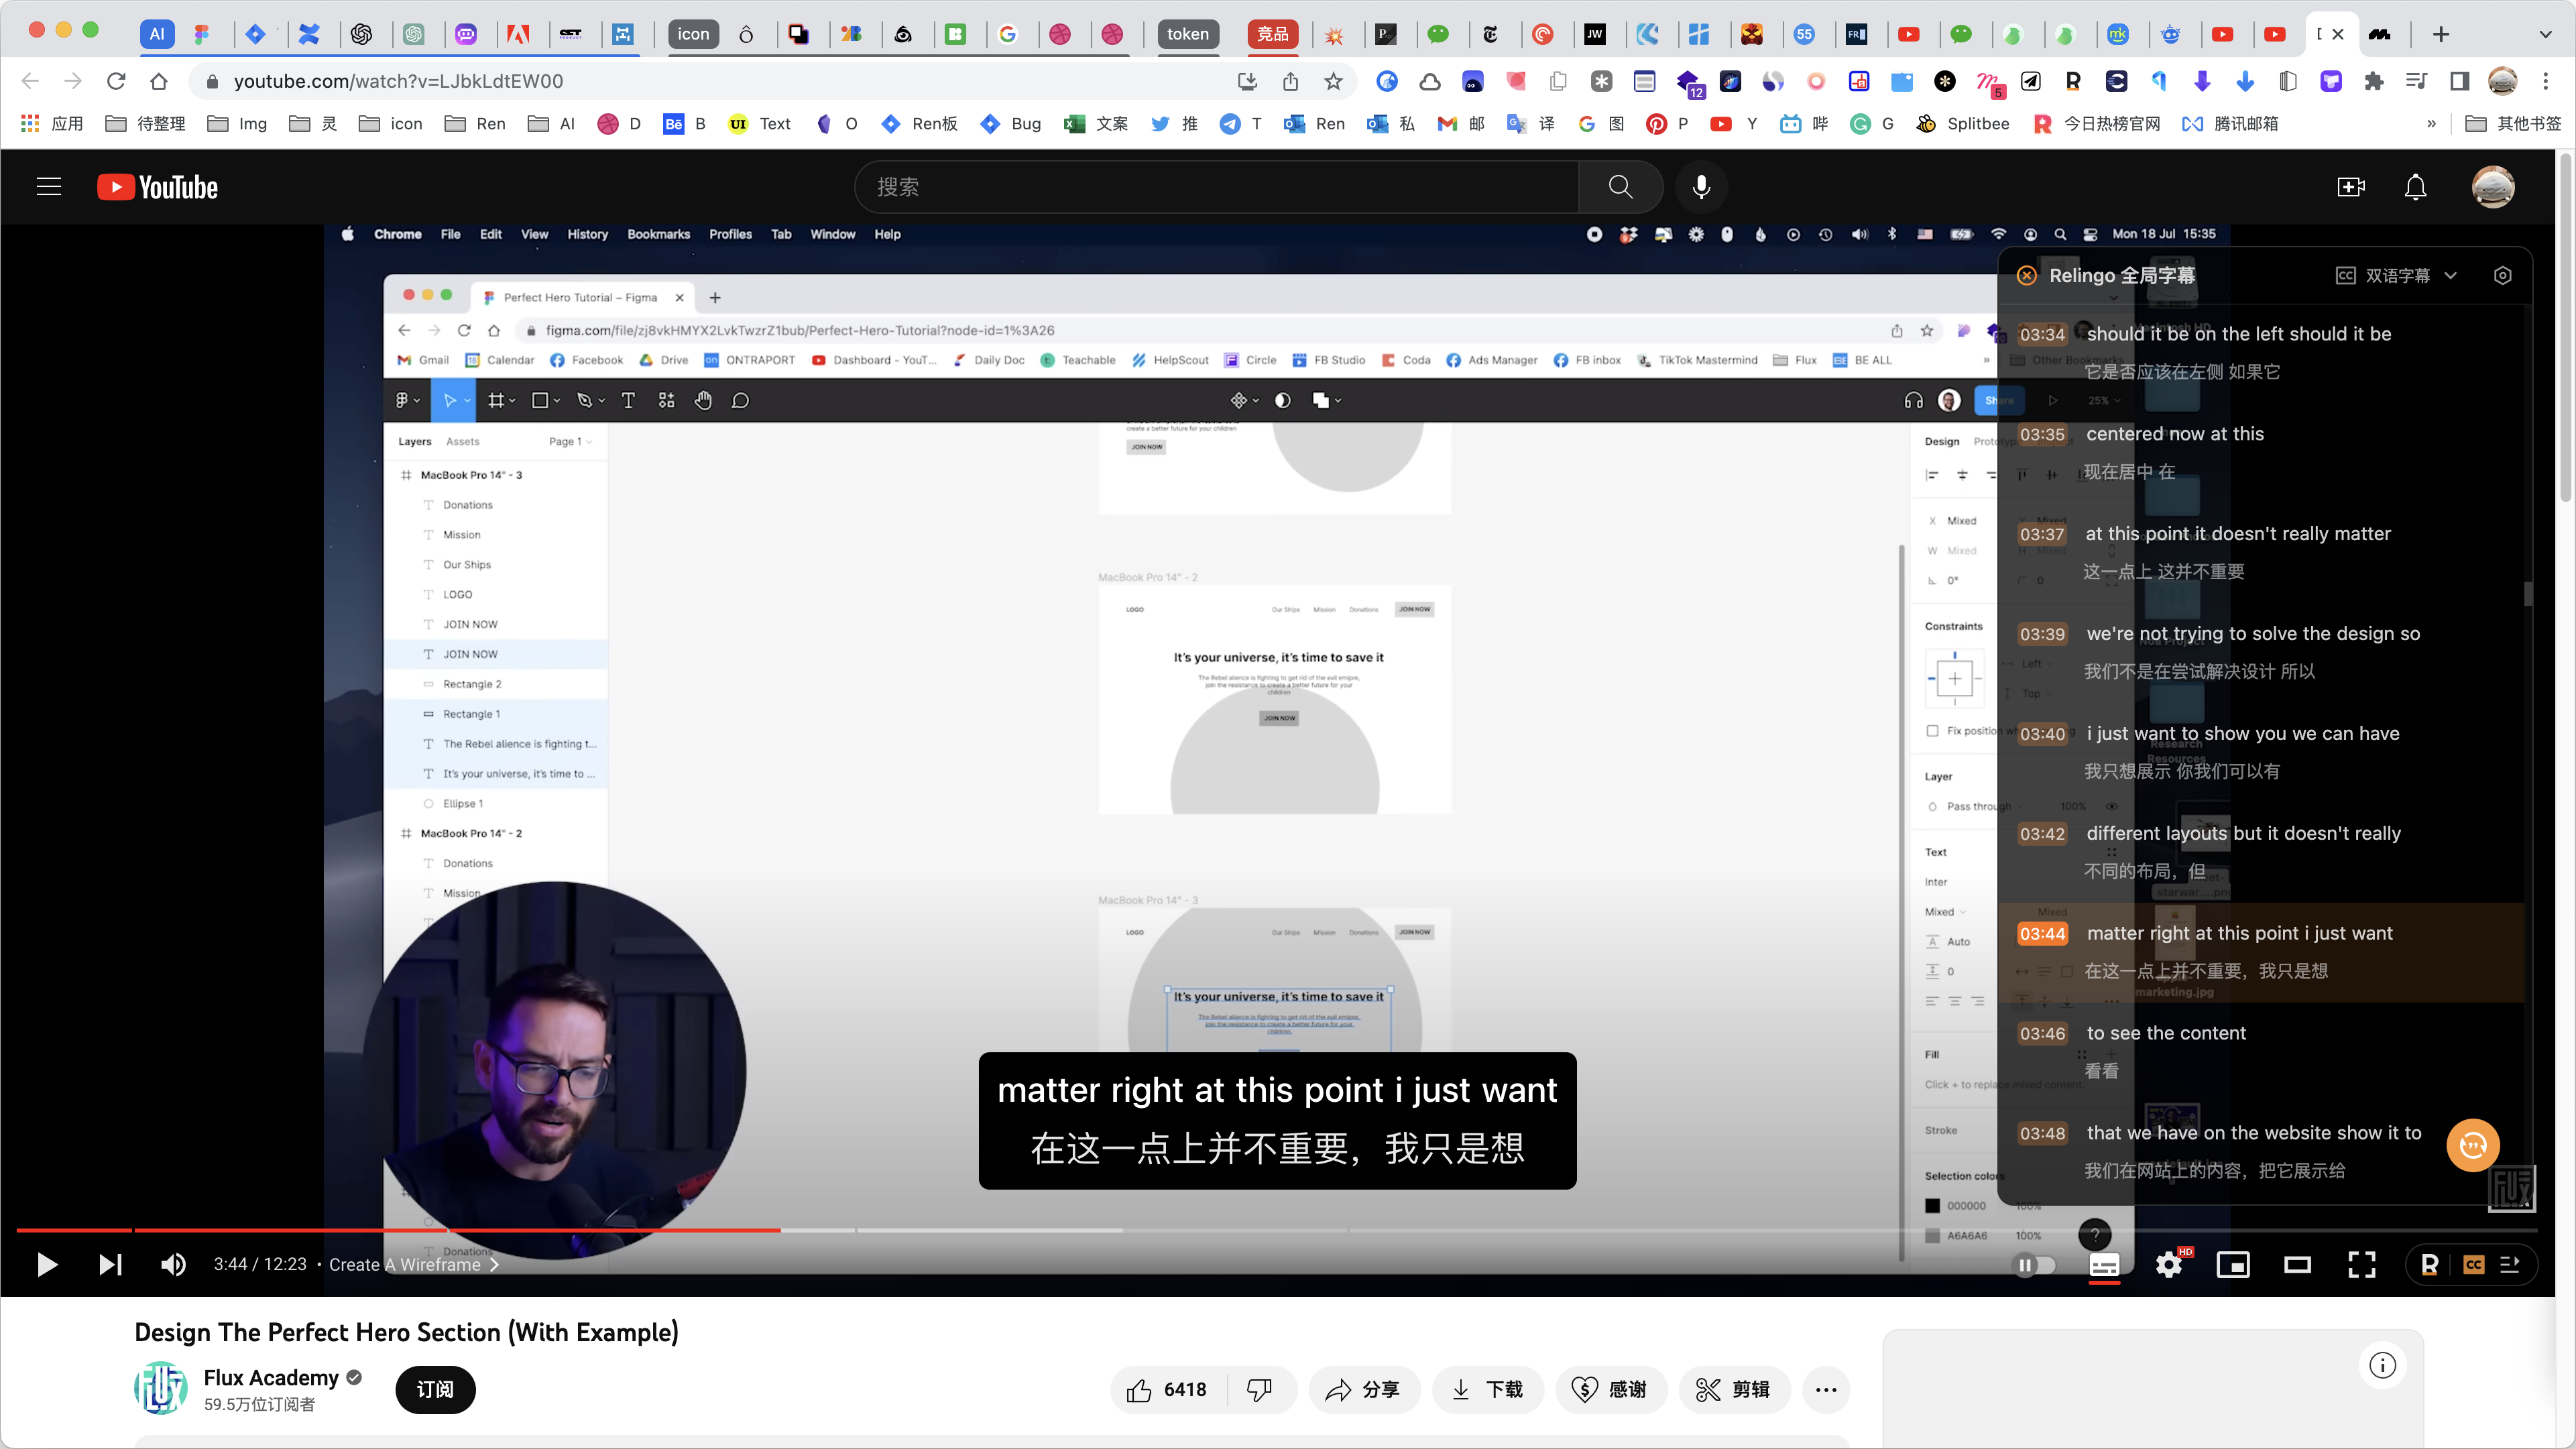Screen dimensions: 2576x1449
Task: Enter miniplayer mode
Action: tap(2232, 1265)
